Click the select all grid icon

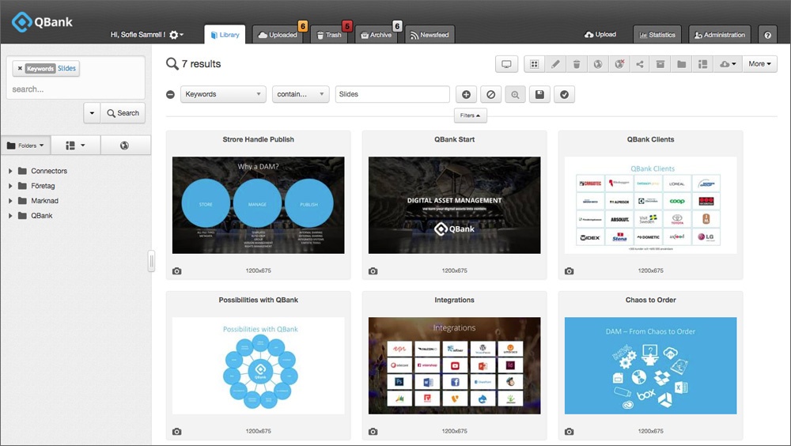[x=534, y=64]
